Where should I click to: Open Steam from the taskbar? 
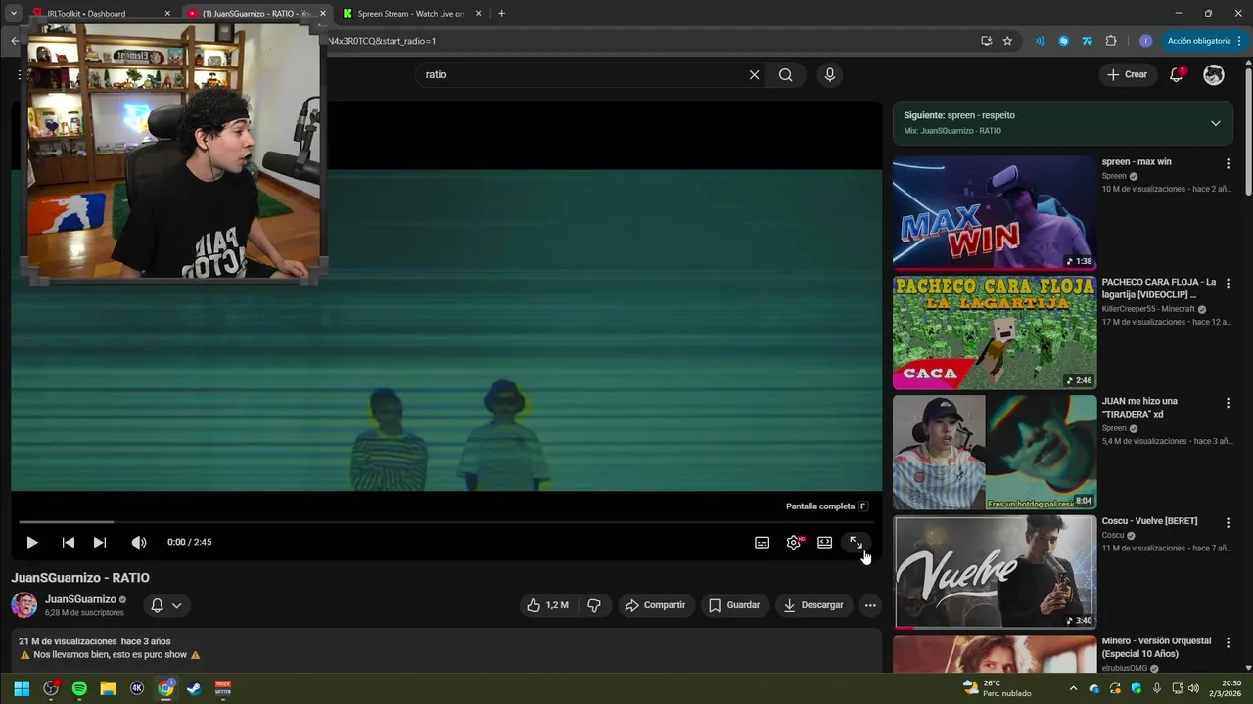pyautogui.click(x=194, y=688)
